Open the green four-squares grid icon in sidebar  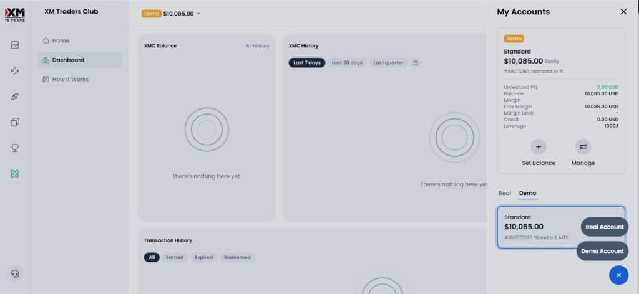[x=15, y=174]
